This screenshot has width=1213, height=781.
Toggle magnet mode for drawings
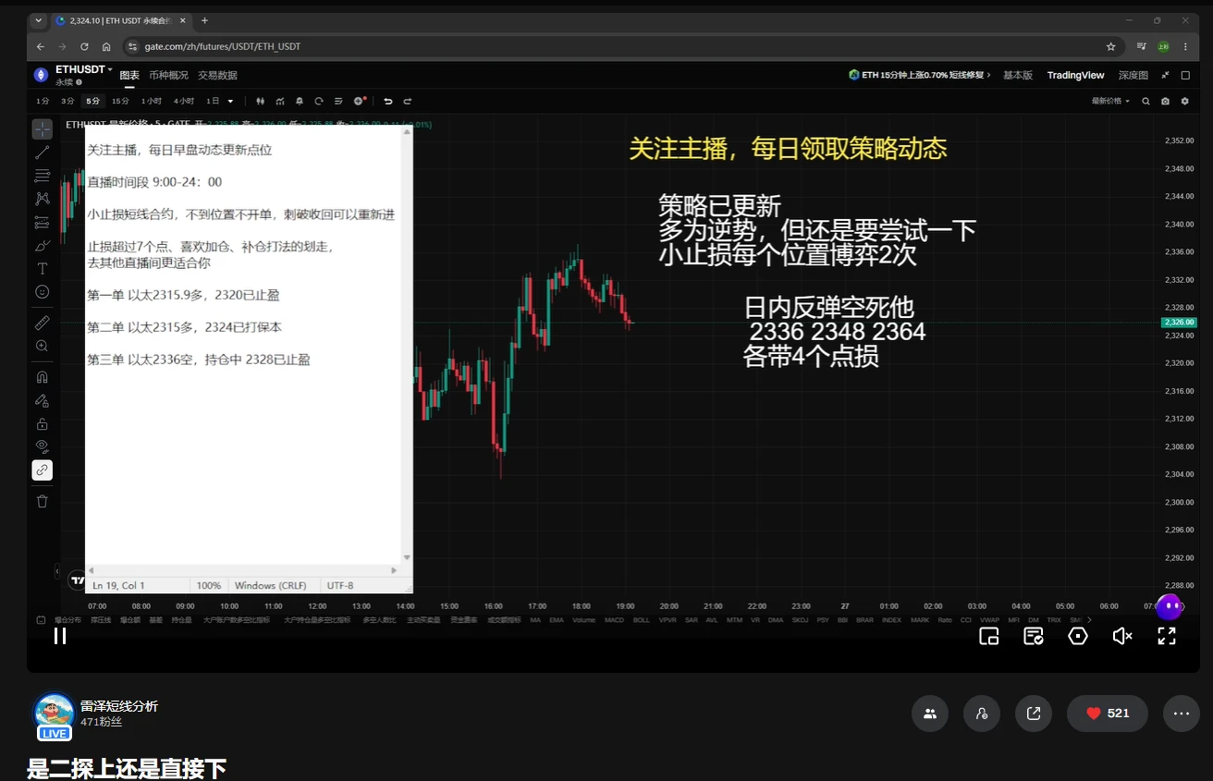(42, 377)
